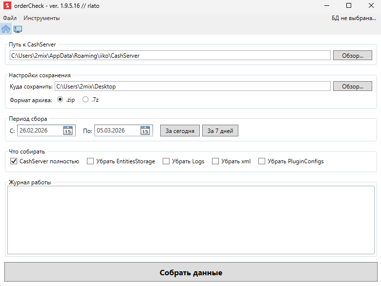Open calendar picker for start date
Image resolution: width=381 pixels, height=286 pixels.
[68, 131]
